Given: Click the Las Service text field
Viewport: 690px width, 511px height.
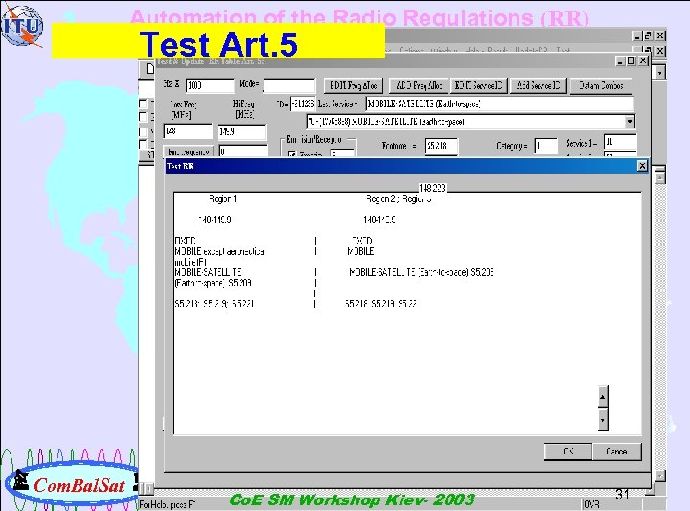Looking at the screenshot, I should (500, 104).
